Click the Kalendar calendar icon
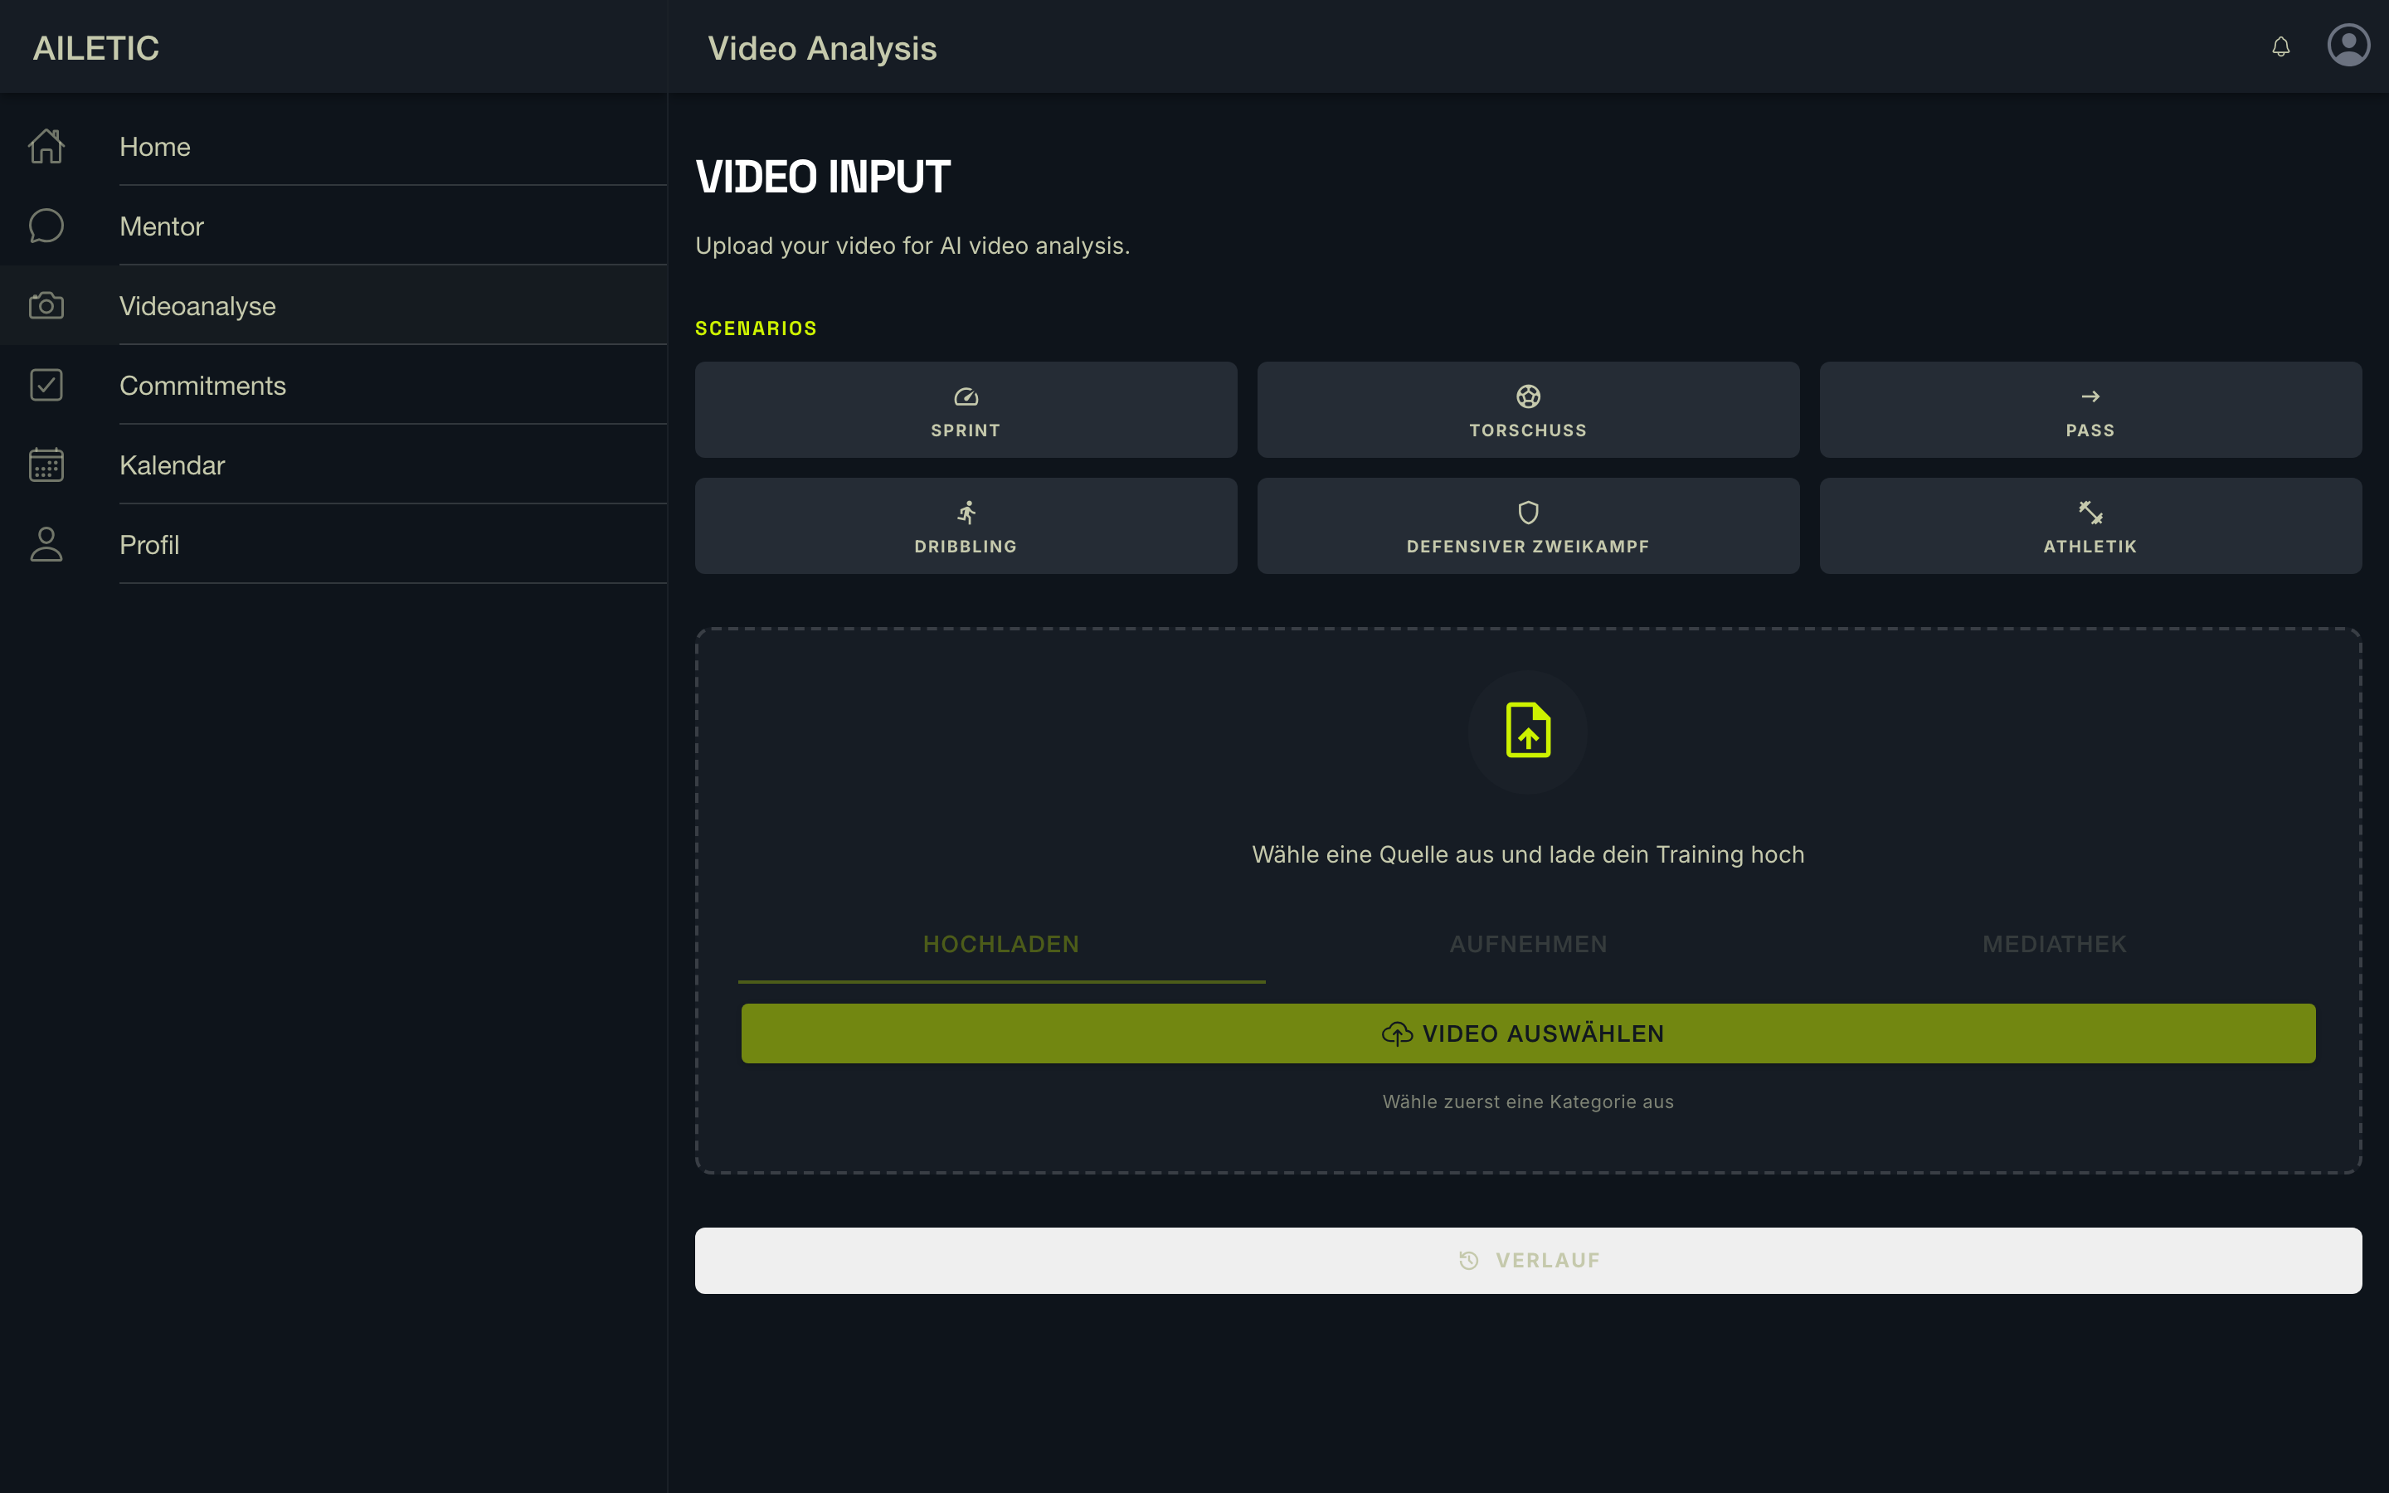The image size is (2389, 1493). (x=46, y=464)
